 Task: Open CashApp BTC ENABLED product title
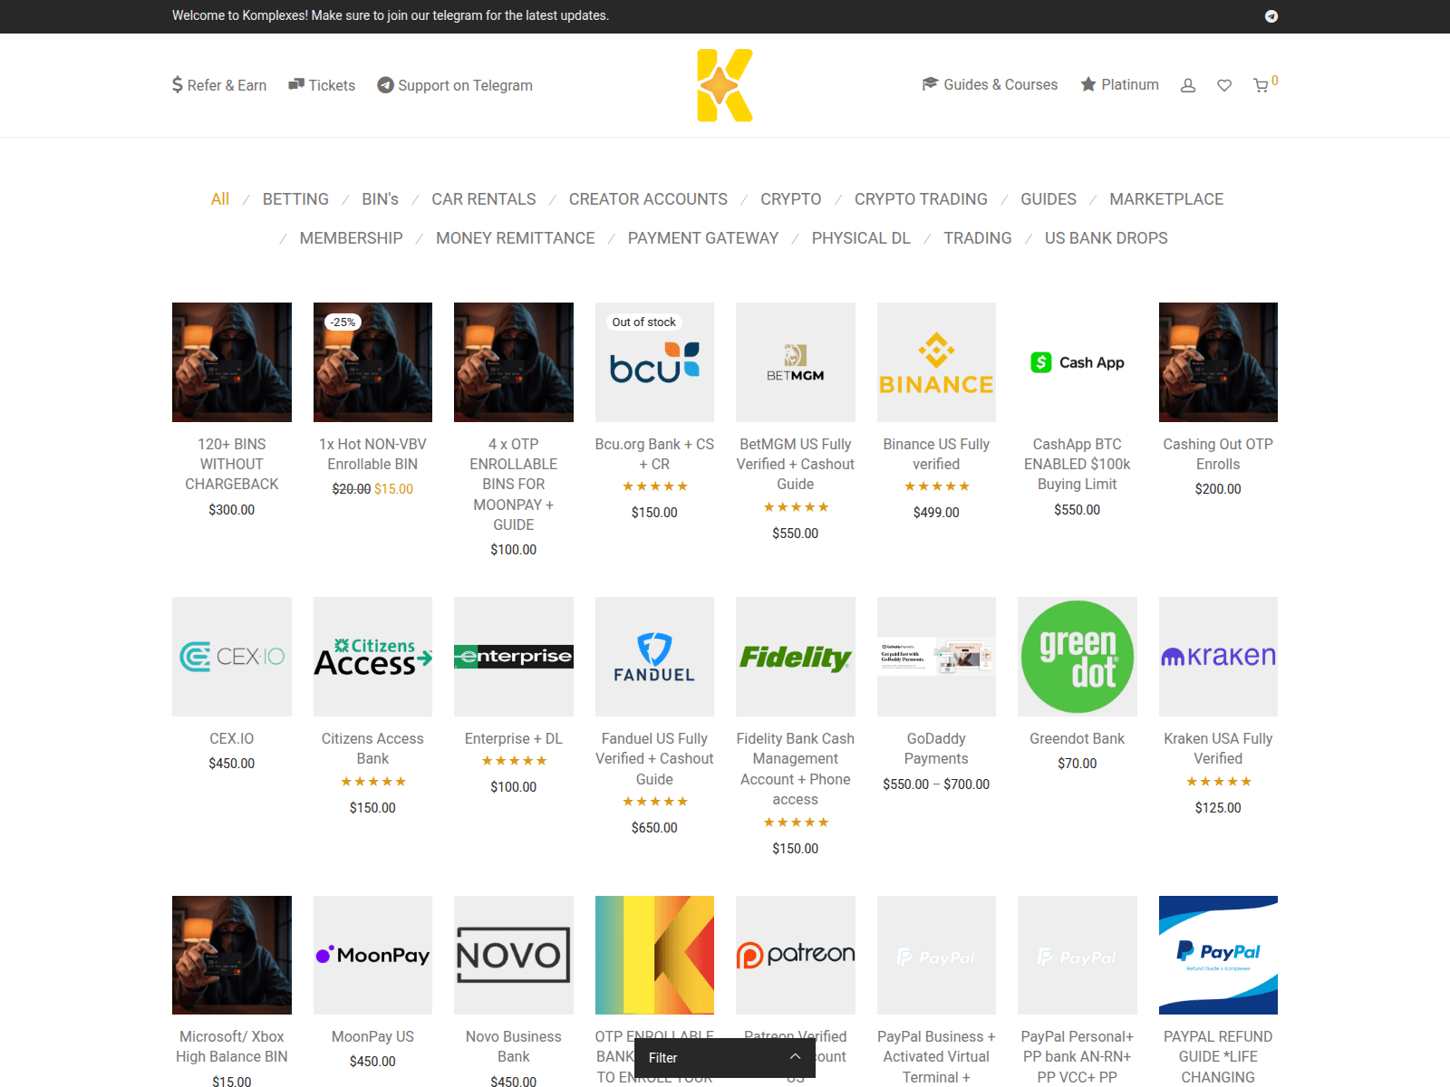click(1078, 464)
